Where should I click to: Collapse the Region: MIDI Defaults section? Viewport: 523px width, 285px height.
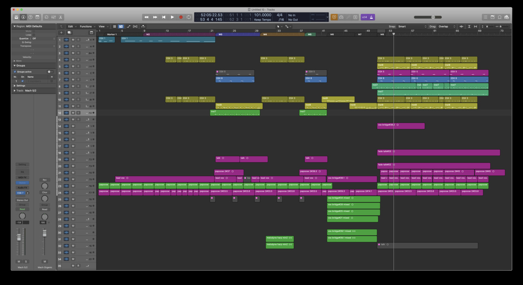[15, 26]
